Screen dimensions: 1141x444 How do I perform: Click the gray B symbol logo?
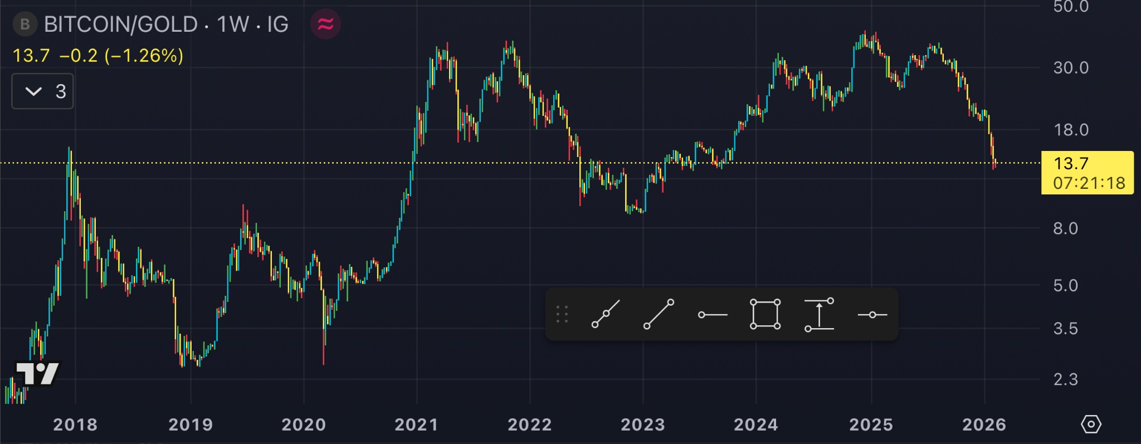pos(25,25)
